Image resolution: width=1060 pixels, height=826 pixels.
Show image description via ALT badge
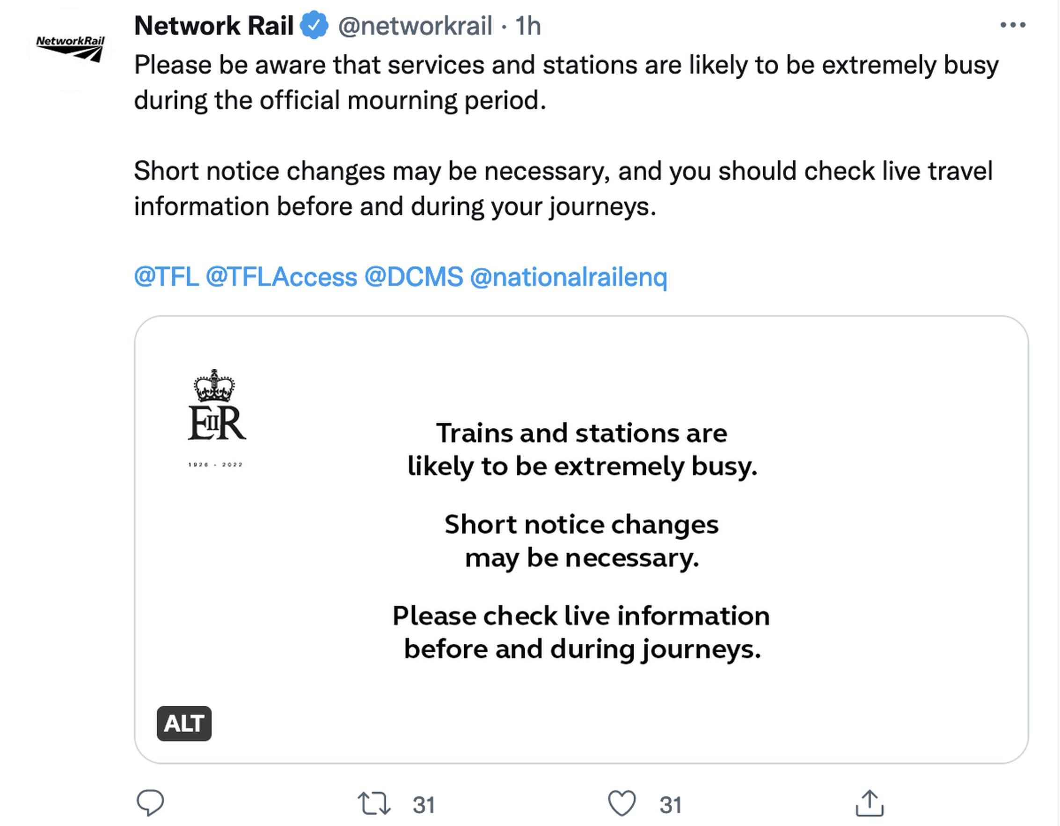coord(184,724)
